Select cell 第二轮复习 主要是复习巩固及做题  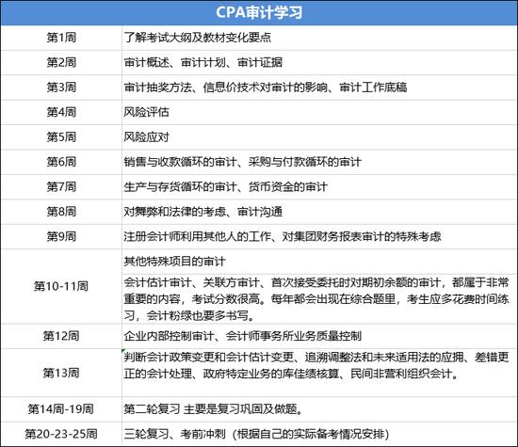click(x=319, y=409)
